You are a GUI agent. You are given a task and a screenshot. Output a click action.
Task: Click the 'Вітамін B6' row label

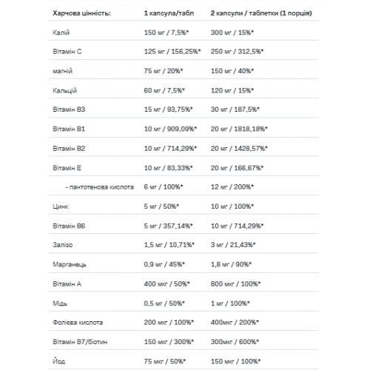coord(69,226)
